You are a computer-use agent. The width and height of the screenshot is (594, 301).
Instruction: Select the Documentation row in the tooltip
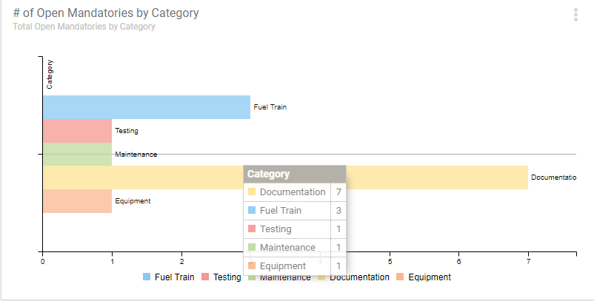(x=295, y=192)
